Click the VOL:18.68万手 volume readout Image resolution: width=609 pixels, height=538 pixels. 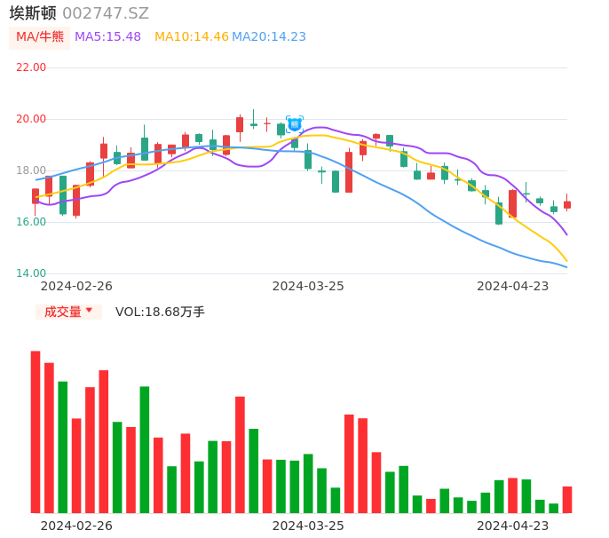click(x=160, y=312)
